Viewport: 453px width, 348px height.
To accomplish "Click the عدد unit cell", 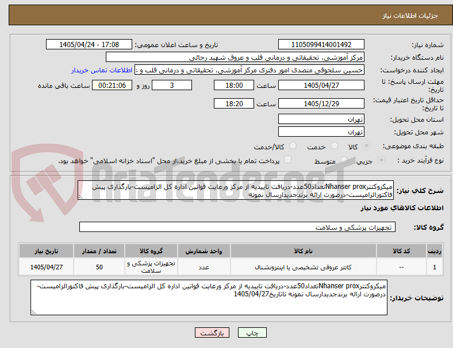I will (204, 267).
